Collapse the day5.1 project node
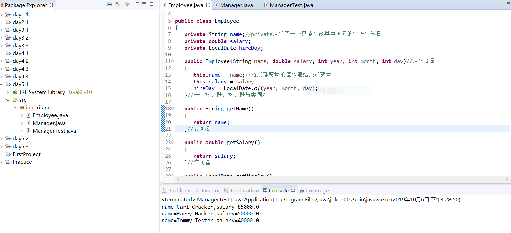 click(2, 84)
